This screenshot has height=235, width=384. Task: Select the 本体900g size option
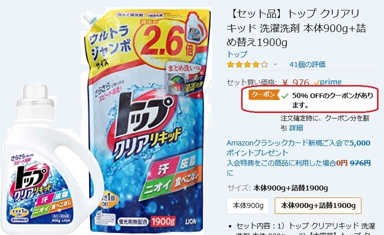(x=248, y=205)
